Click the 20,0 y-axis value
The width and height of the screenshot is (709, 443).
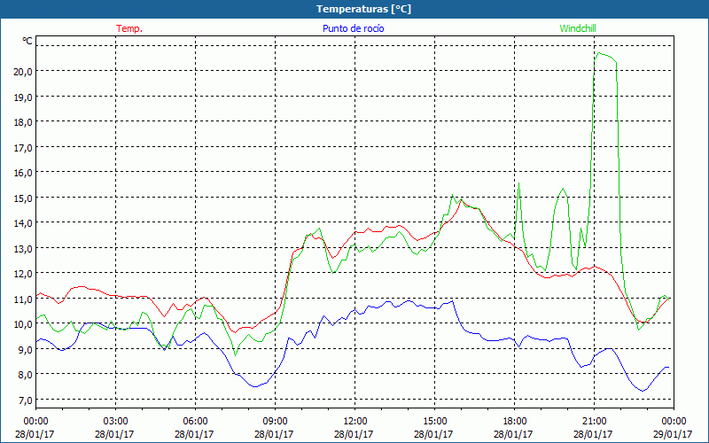(24, 72)
